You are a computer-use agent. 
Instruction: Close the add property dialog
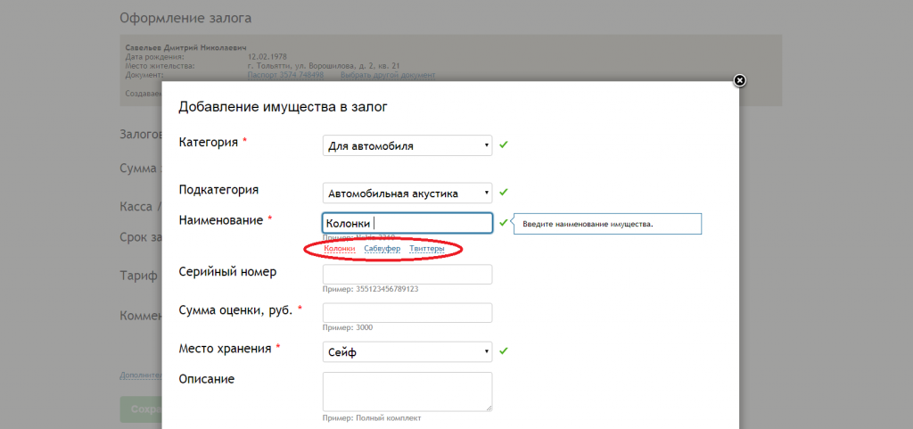click(x=739, y=80)
